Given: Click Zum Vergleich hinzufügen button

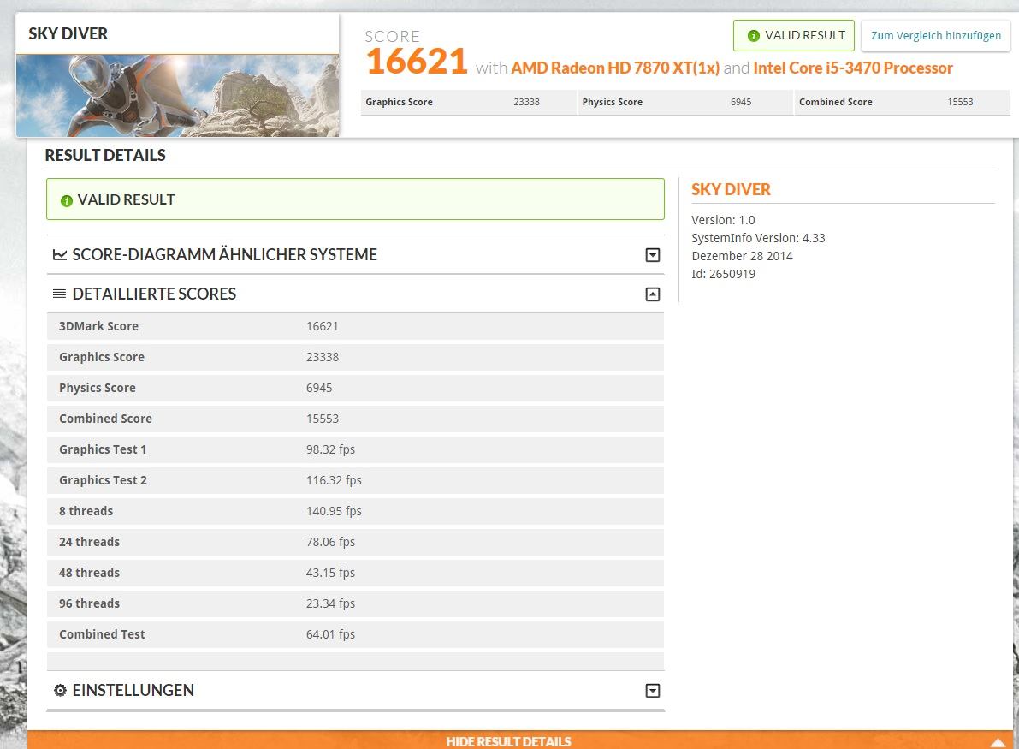Looking at the screenshot, I should [x=936, y=35].
